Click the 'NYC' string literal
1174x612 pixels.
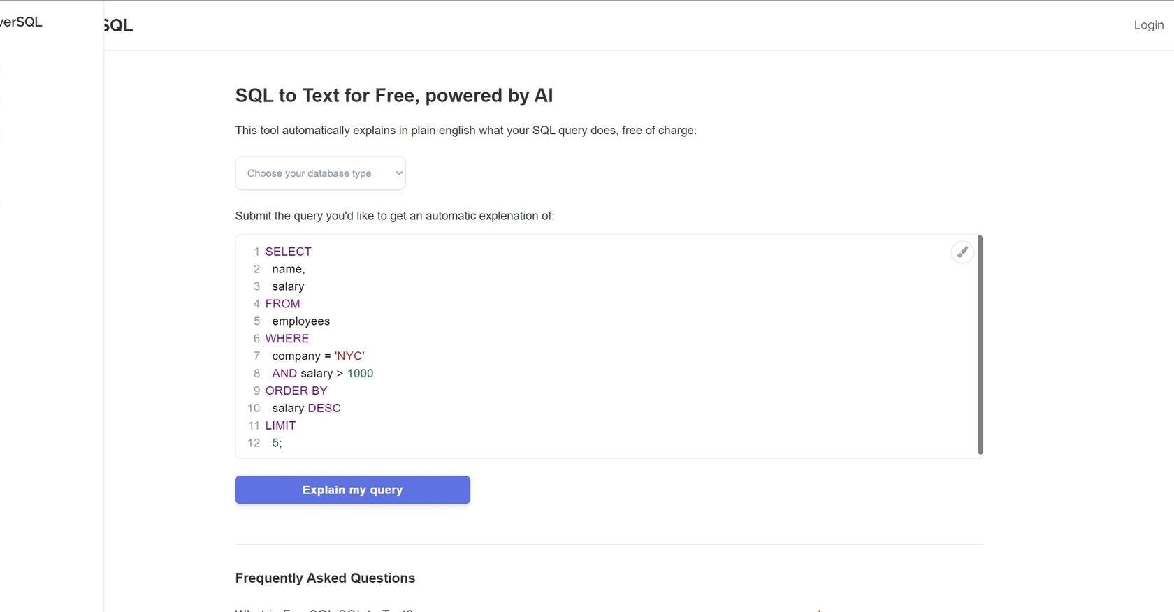point(349,356)
